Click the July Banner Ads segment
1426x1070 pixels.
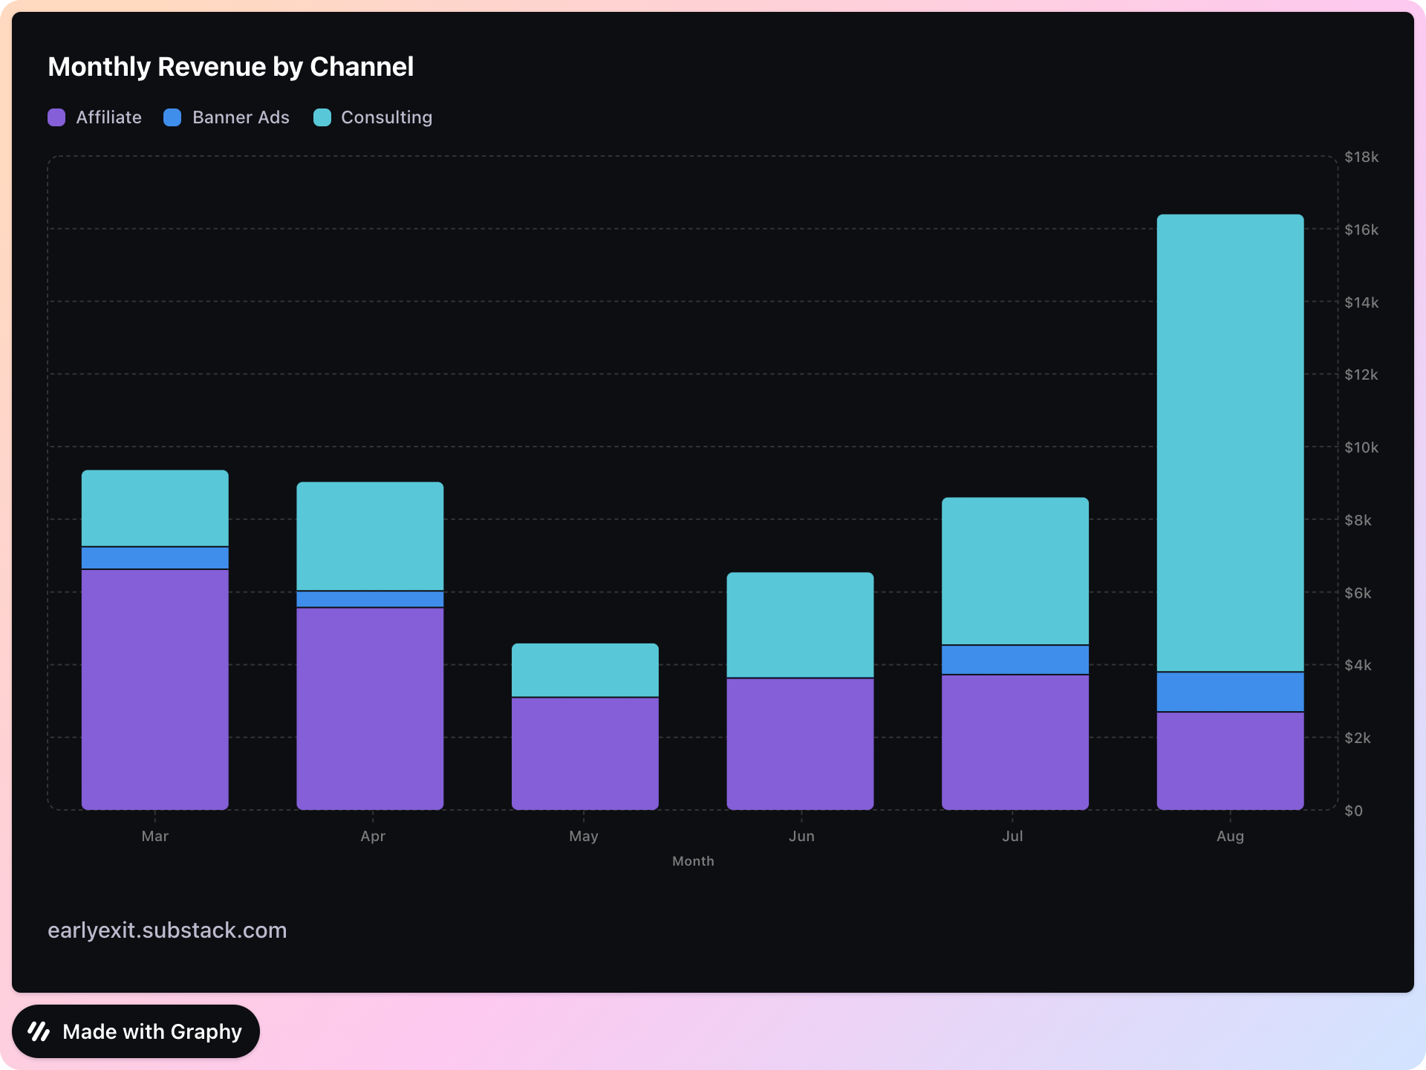pos(1015,660)
